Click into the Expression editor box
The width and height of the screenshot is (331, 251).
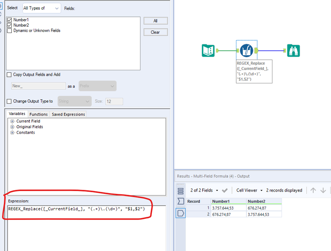(87, 228)
